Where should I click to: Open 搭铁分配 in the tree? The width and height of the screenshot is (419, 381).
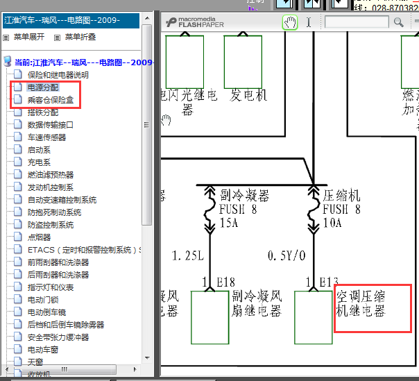(43, 112)
